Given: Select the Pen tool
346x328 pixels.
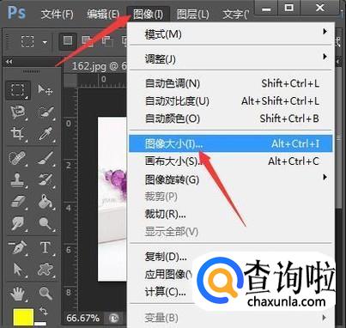Looking at the screenshot, I should tap(17, 247).
